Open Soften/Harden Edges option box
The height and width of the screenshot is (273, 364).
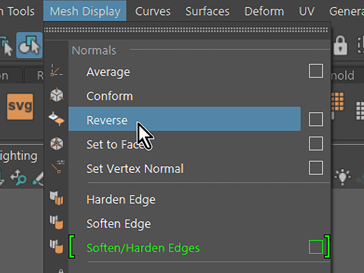click(x=316, y=247)
